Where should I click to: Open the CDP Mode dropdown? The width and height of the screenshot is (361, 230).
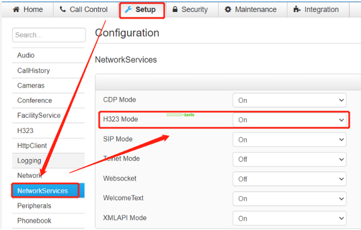click(x=289, y=100)
